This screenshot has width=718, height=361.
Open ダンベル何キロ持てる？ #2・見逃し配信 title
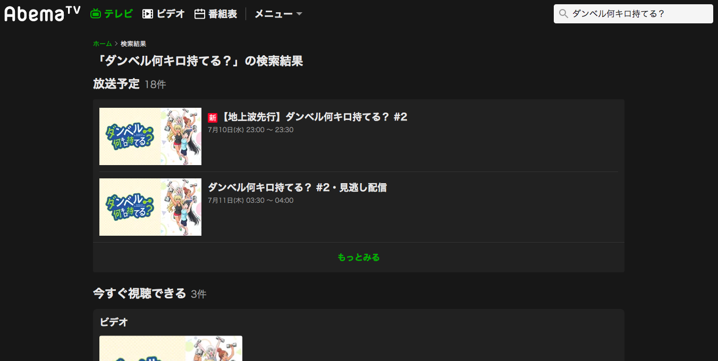(297, 187)
